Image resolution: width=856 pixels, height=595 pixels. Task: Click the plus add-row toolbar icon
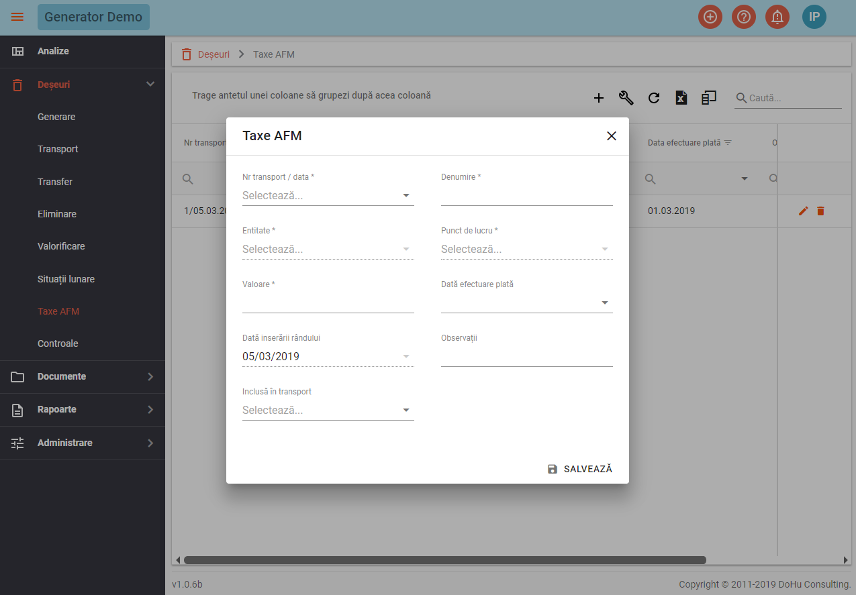pos(599,98)
